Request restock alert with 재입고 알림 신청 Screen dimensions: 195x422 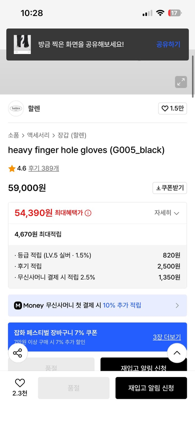tap(151, 388)
